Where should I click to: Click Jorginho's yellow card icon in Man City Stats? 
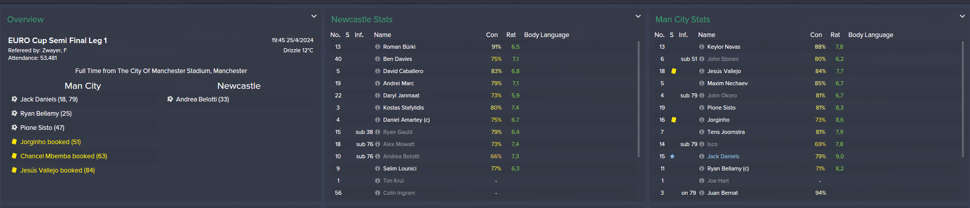(x=674, y=120)
